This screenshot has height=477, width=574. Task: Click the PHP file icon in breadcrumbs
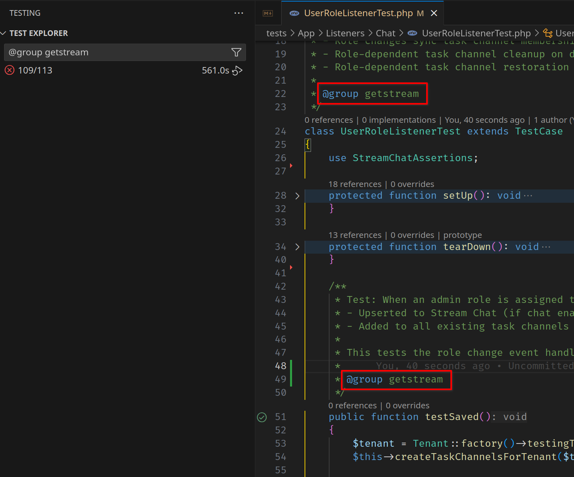(x=412, y=33)
